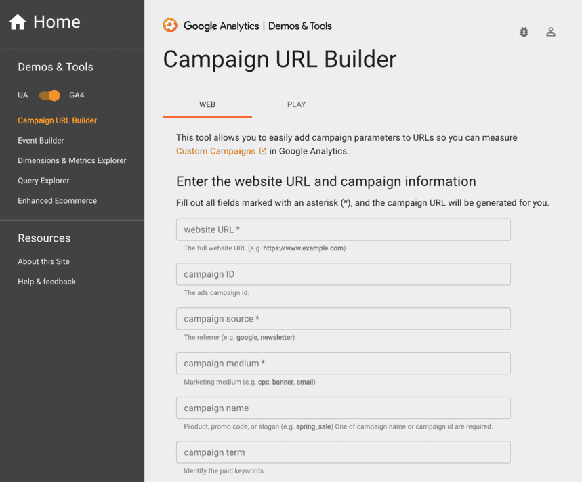Click 'The ads campaign id.' hint
This screenshot has width=582, height=482.
(216, 292)
